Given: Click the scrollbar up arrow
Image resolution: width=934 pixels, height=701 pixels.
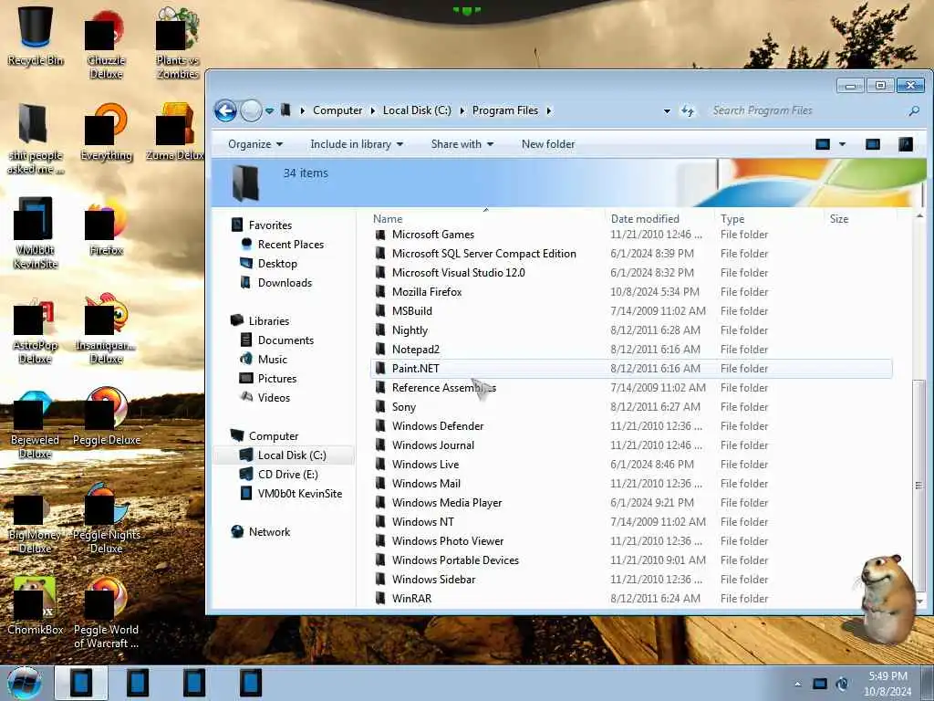Looking at the screenshot, I should 919,215.
